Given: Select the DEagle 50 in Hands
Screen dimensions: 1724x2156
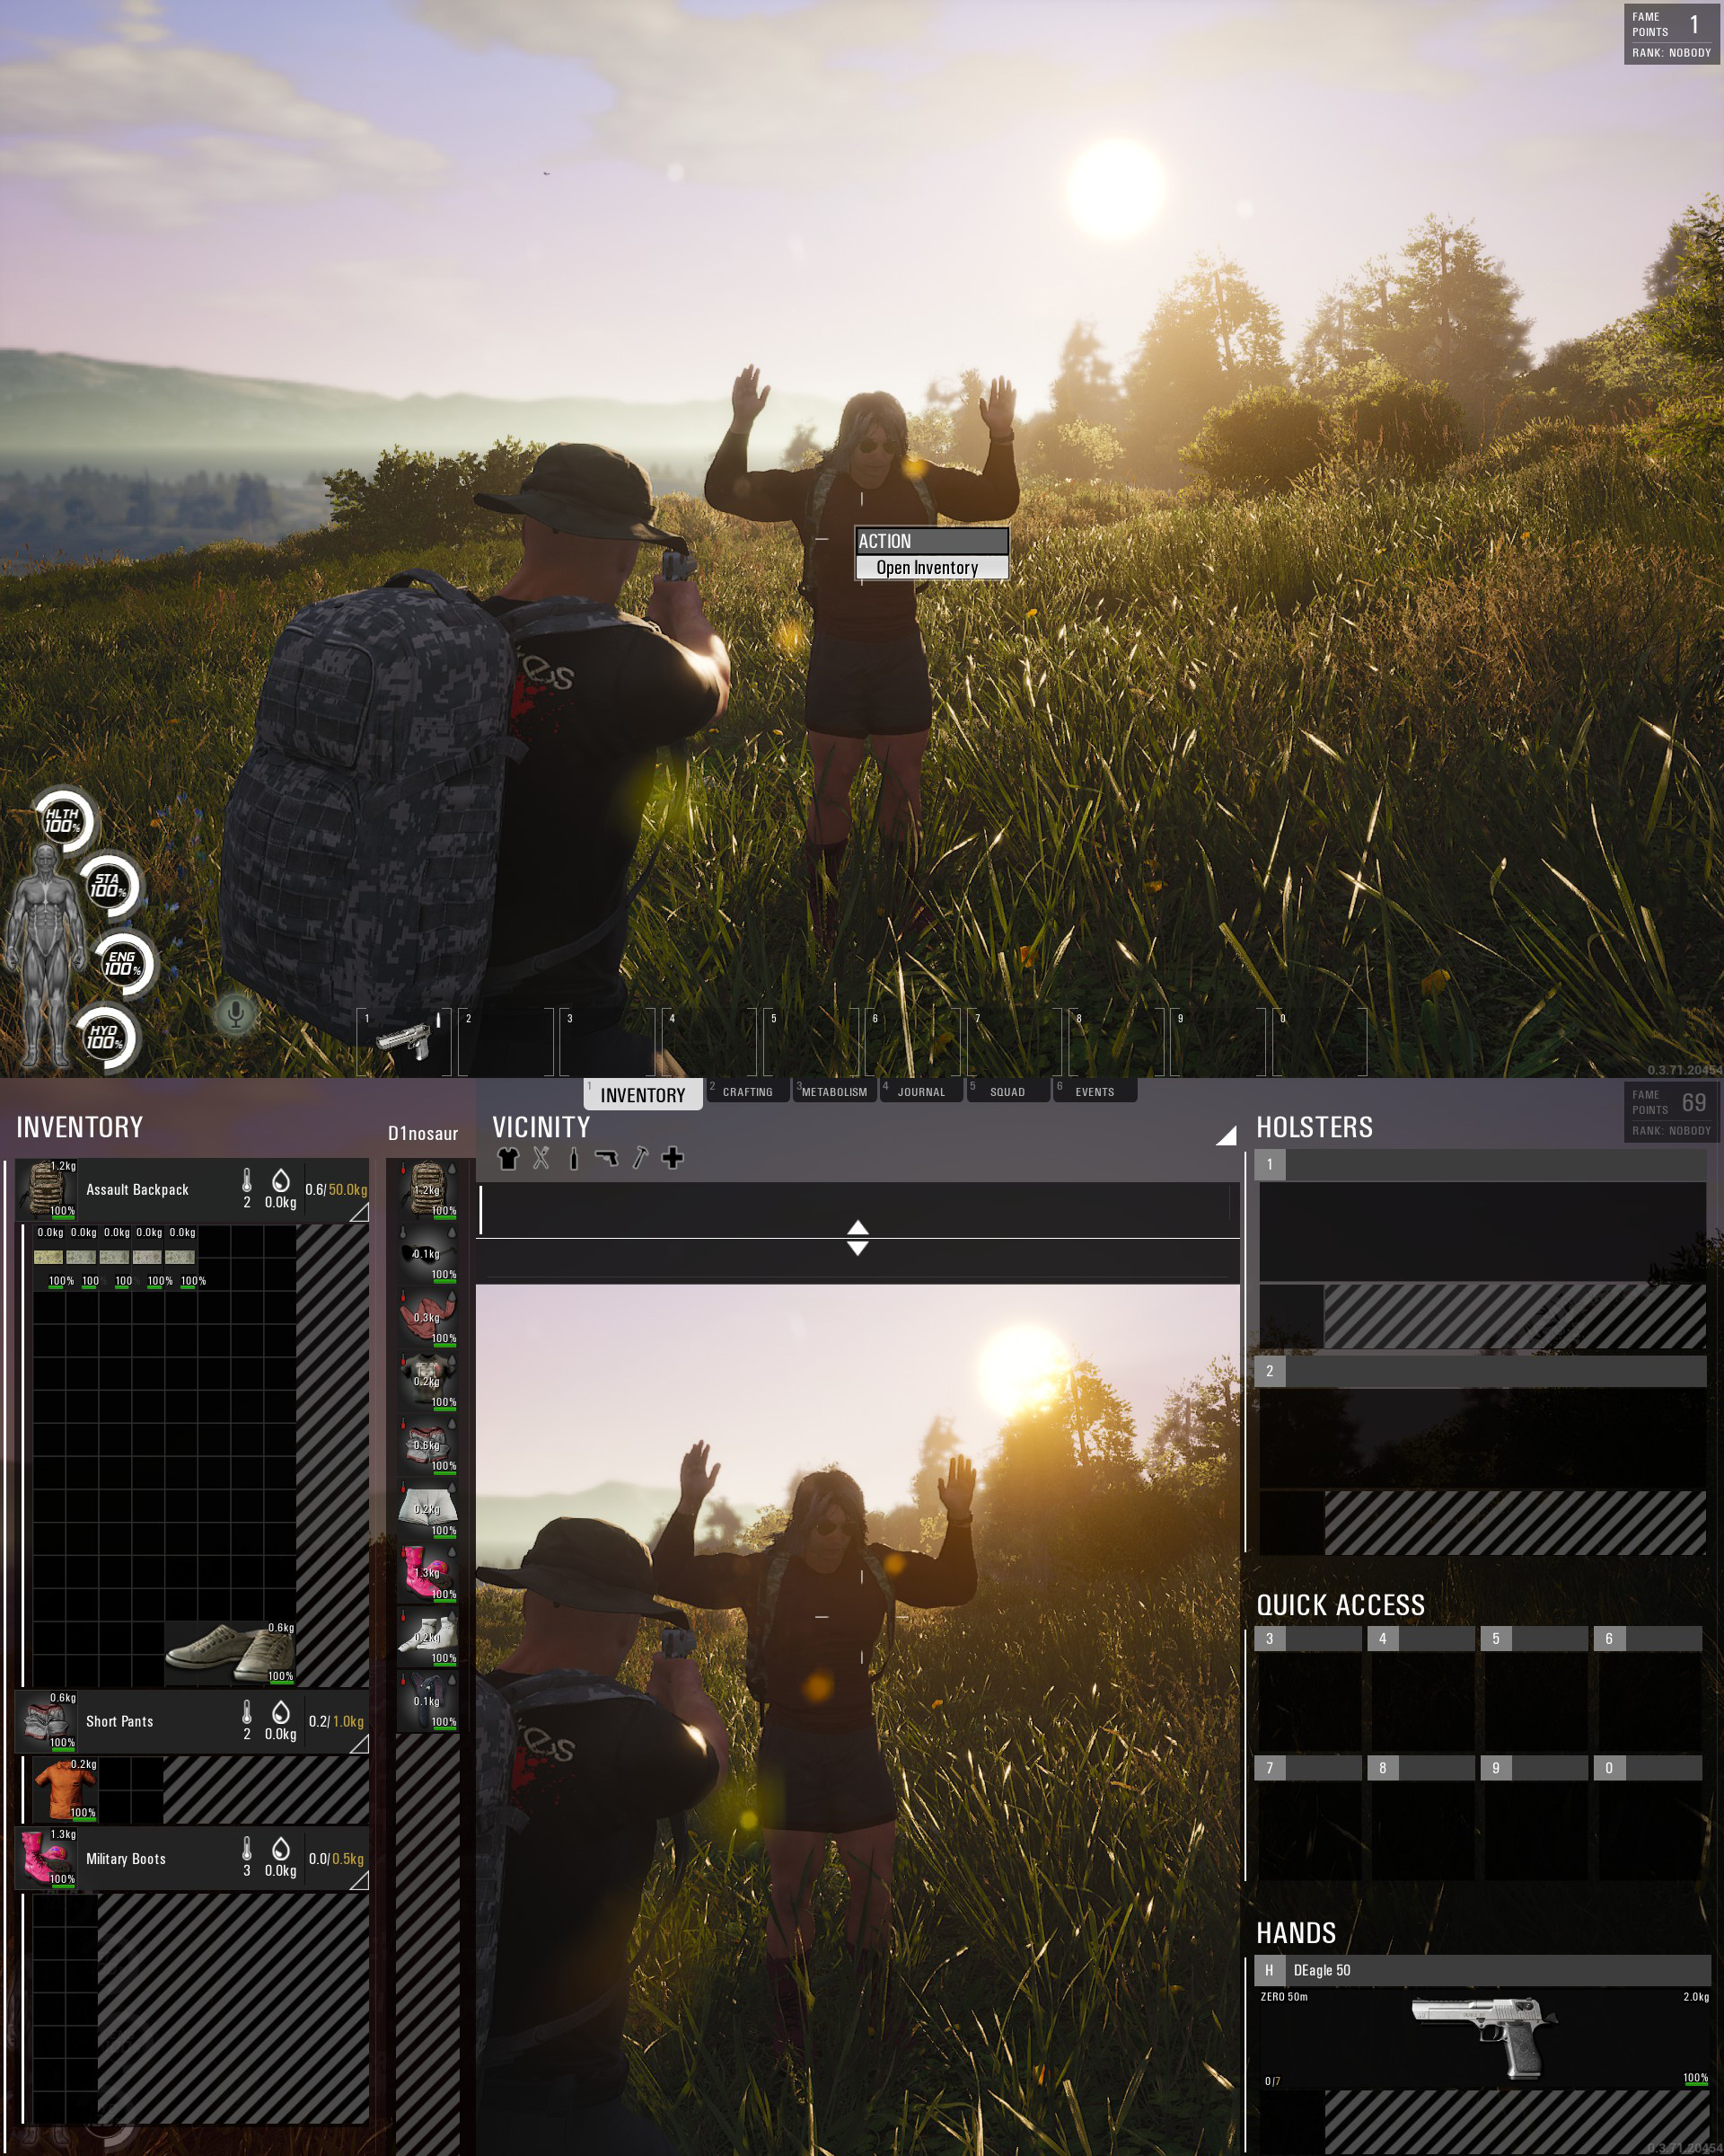Looking at the screenshot, I should coord(1483,2037).
